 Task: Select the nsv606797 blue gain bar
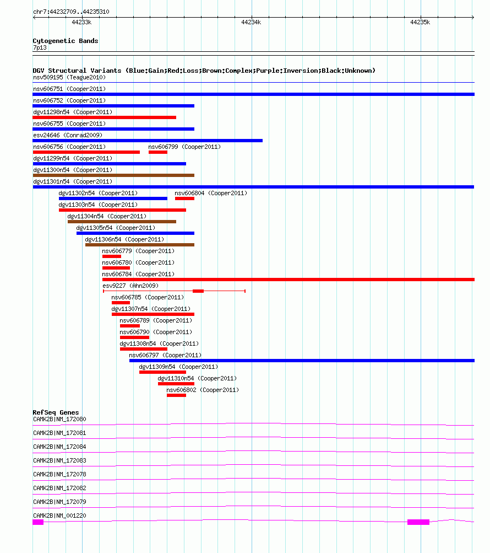pos(302,361)
